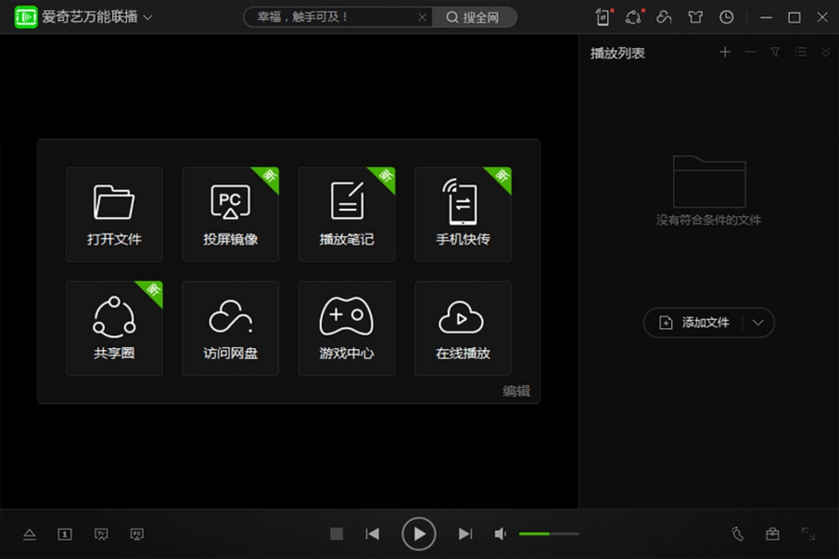Filter the playlist using the funnel icon
The image size is (839, 559).
click(775, 52)
